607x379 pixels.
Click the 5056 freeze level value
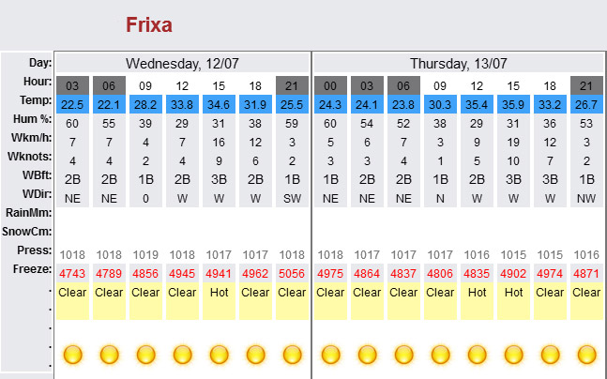point(292,273)
